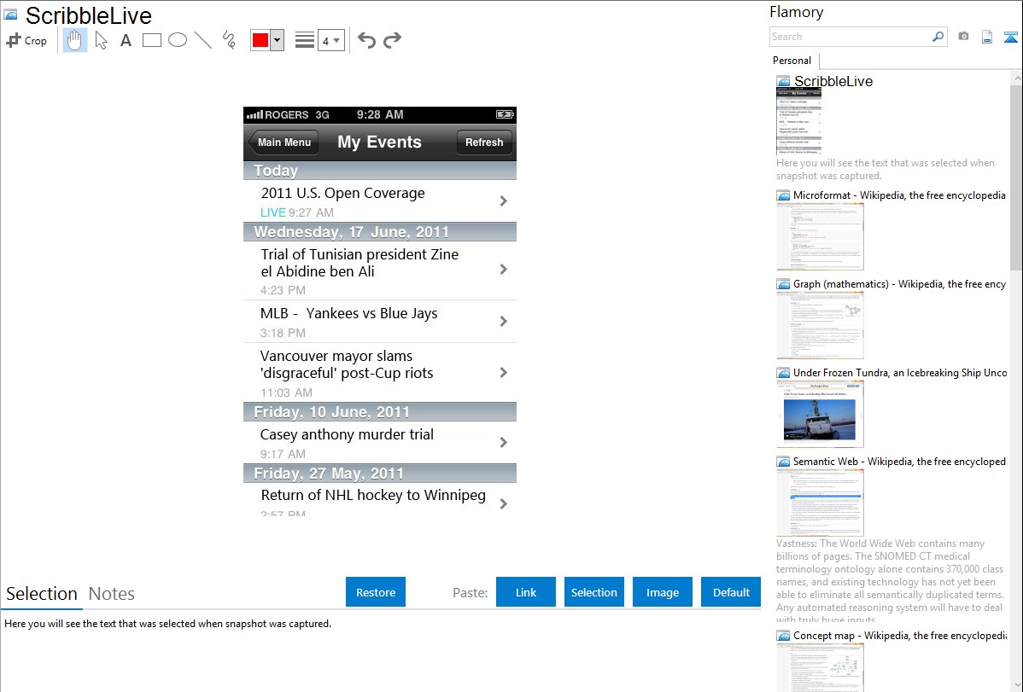Click the ScribbleLive window title icon
Viewport: 1023px width, 692px height.
coord(10,14)
